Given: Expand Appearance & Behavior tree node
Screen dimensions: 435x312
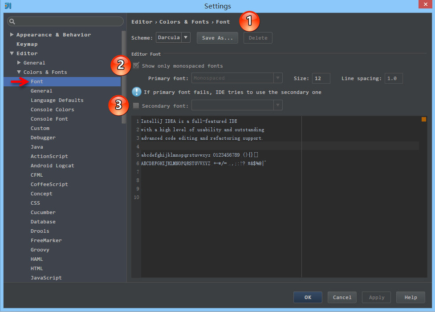Looking at the screenshot, I should (12, 35).
